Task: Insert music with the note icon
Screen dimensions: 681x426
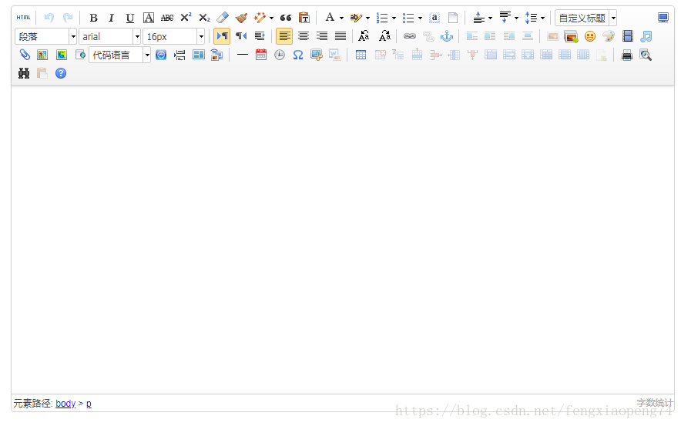Action: click(x=646, y=36)
